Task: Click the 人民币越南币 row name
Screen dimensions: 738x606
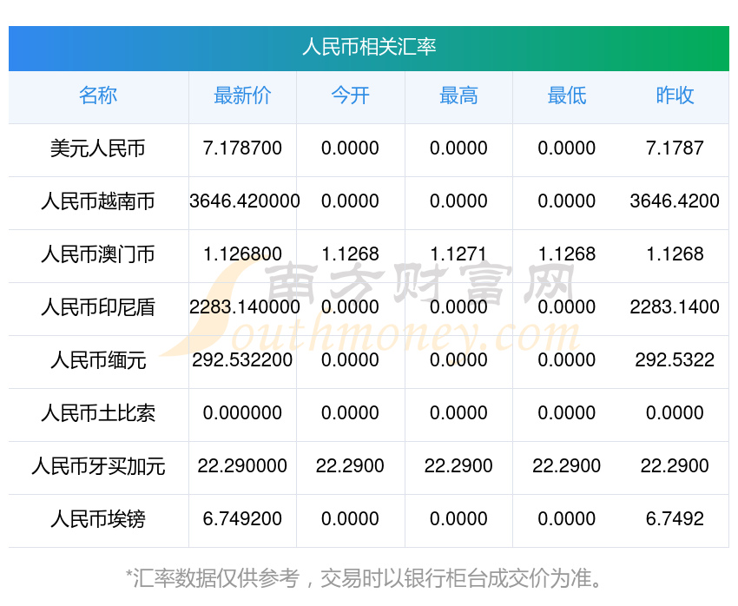Action: 98,201
